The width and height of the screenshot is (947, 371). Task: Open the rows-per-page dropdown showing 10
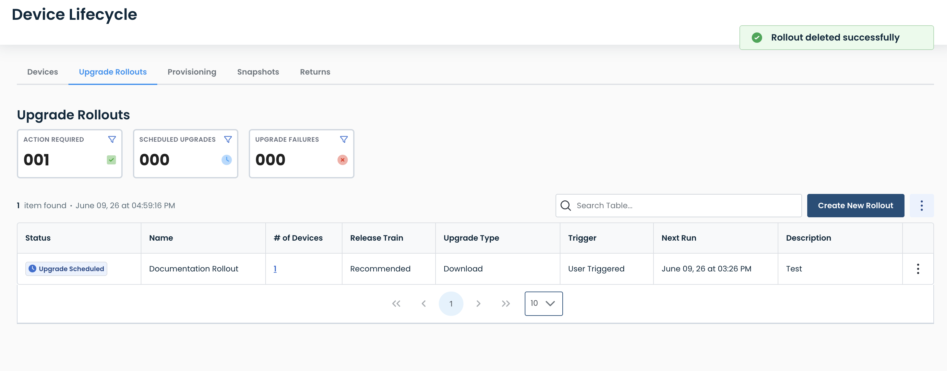pyautogui.click(x=543, y=304)
